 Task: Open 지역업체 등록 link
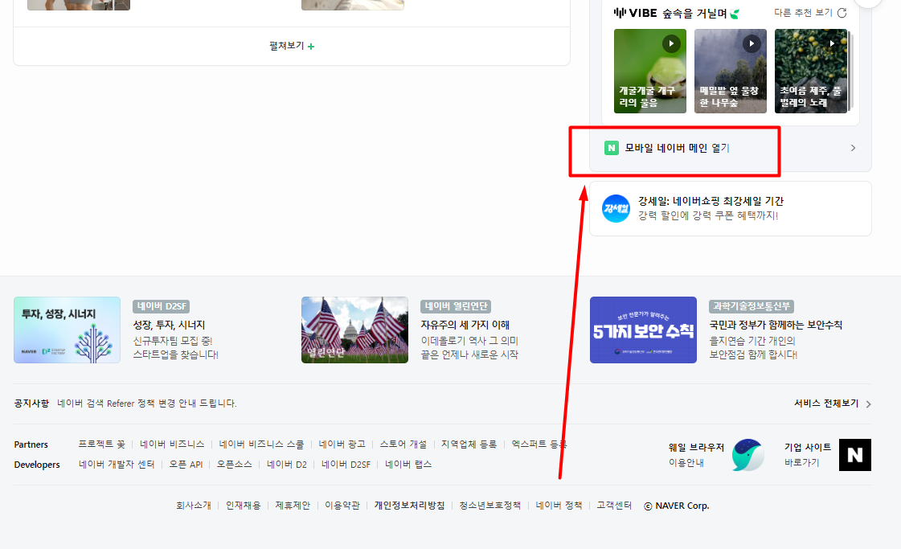[469, 445]
